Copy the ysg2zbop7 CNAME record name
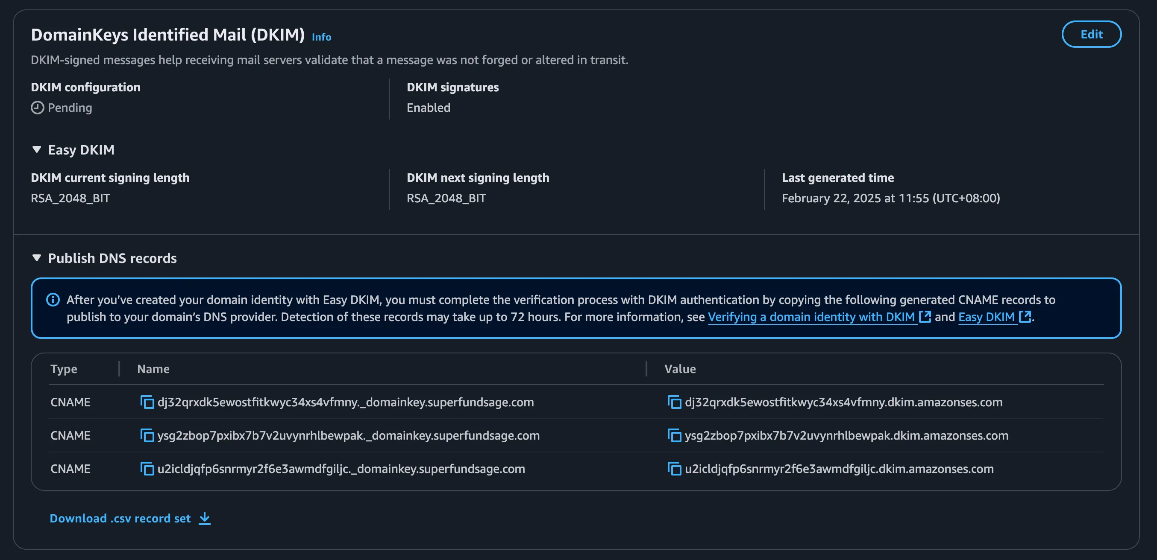Image resolution: width=1157 pixels, height=560 pixels. pos(147,435)
